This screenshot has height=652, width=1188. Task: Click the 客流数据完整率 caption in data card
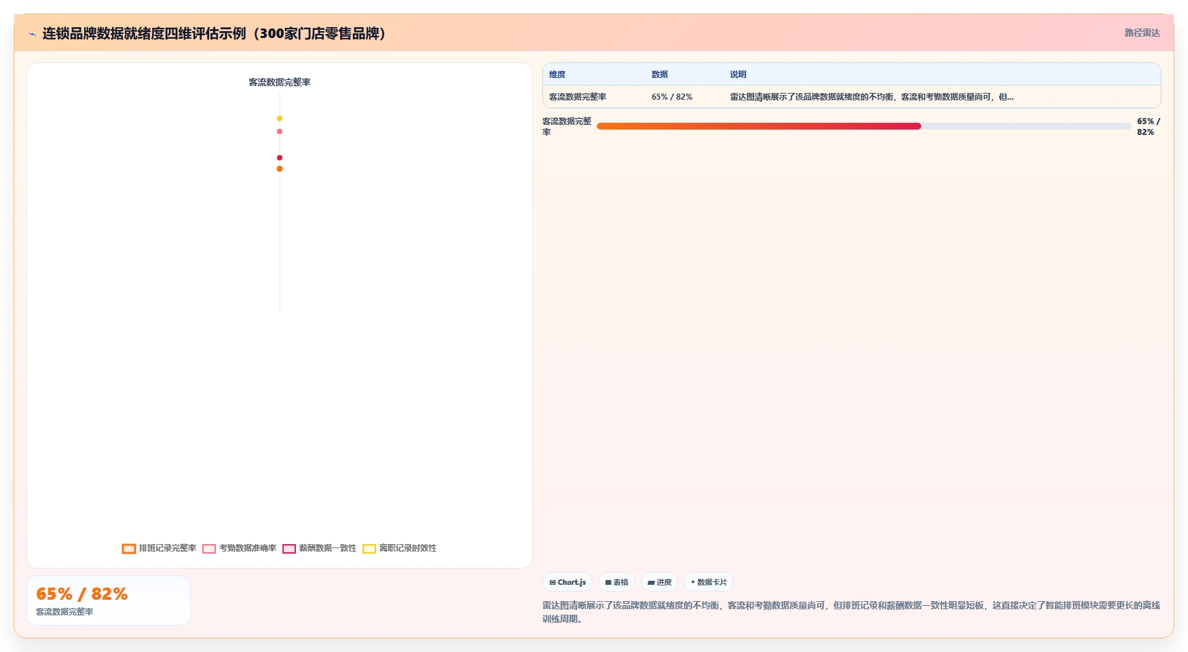[x=64, y=612]
